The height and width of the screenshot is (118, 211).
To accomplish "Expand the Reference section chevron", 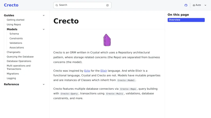I will [x=44, y=84].
